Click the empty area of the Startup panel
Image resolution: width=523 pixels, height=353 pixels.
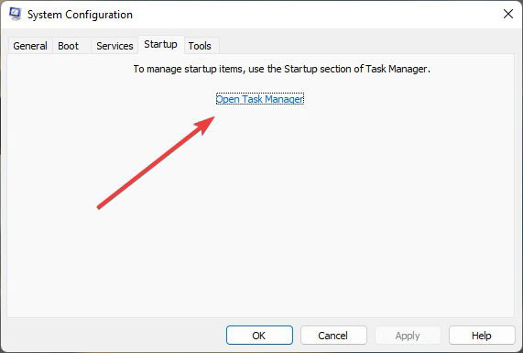pos(333,217)
